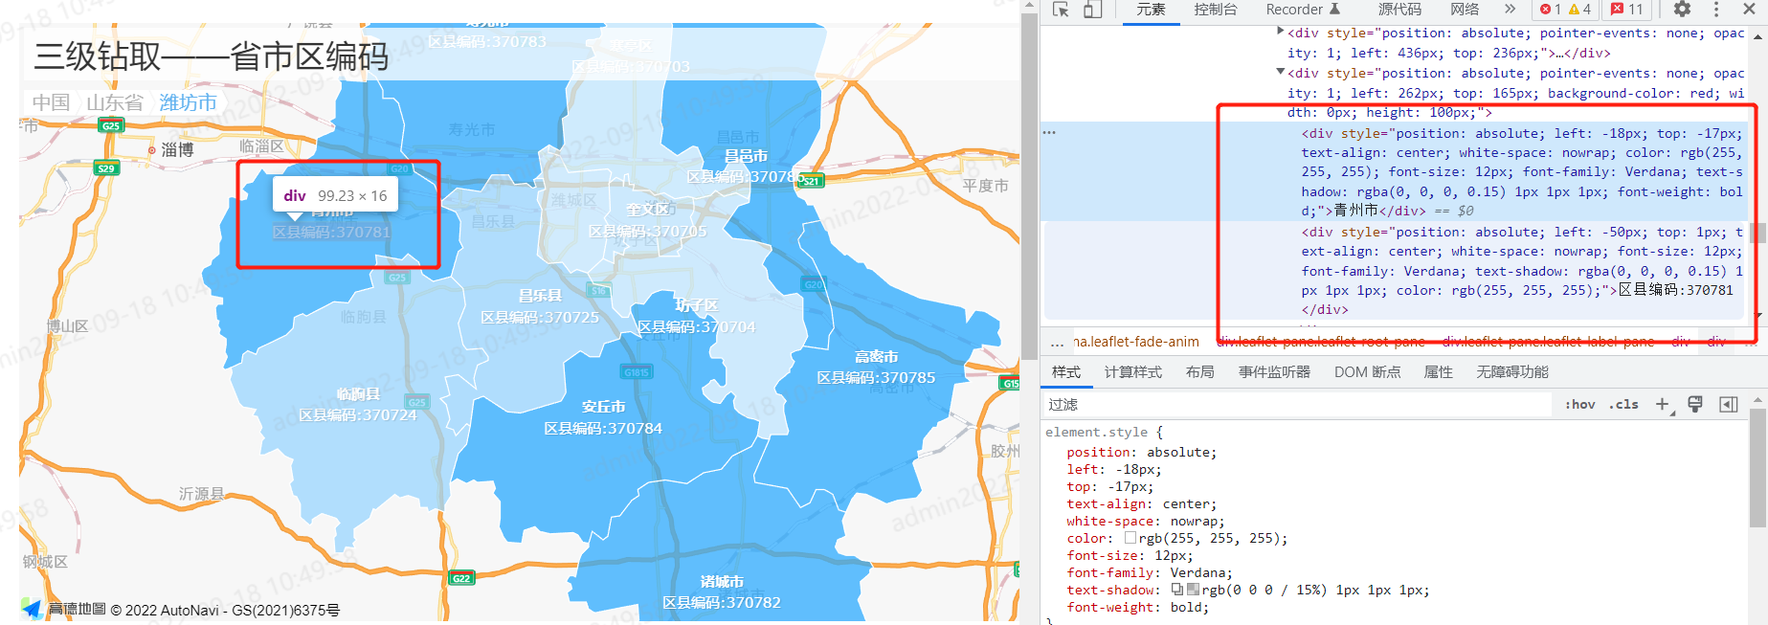Switch to the 控制台 tab
Image resolution: width=1768 pixels, height=625 pixels.
coord(1216,10)
